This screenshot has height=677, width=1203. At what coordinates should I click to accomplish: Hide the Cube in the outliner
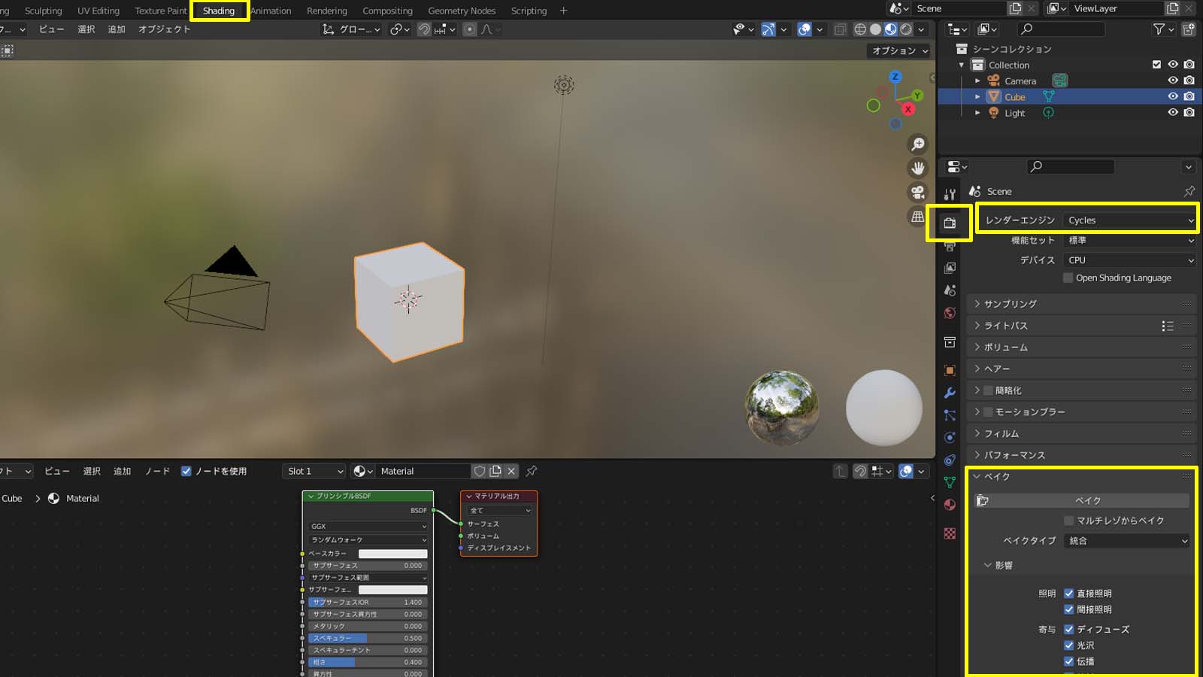[x=1172, y=96]
